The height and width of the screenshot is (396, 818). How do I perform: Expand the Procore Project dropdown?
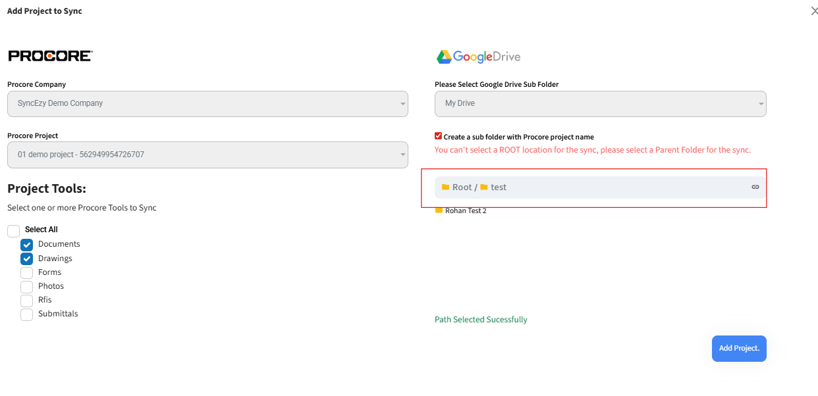pyautogui.click(x=207, y=155)
